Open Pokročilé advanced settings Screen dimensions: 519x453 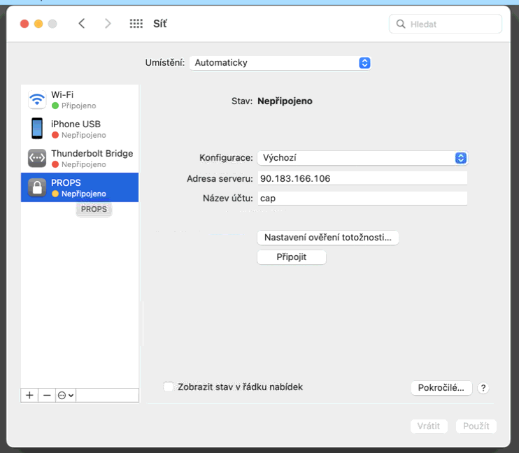(x=441, y=388)
